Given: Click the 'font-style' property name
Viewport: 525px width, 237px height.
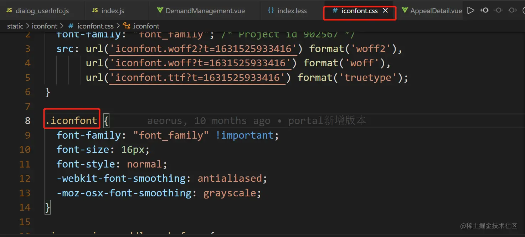Looking at the screenshot, I should 86,164.
